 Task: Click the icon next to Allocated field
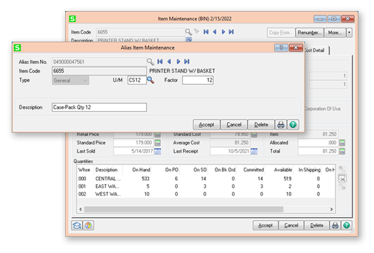tap(342, 143)
